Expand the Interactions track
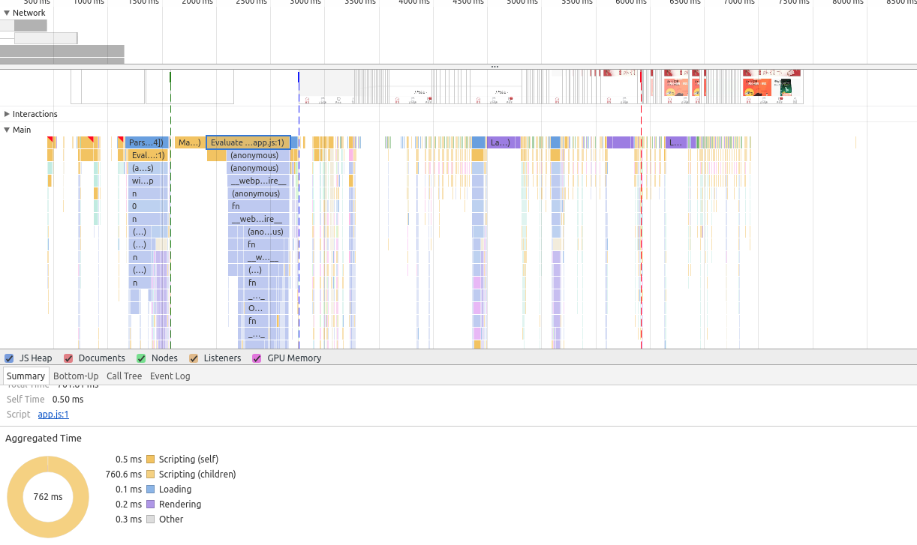 click(x=7, y=114)
